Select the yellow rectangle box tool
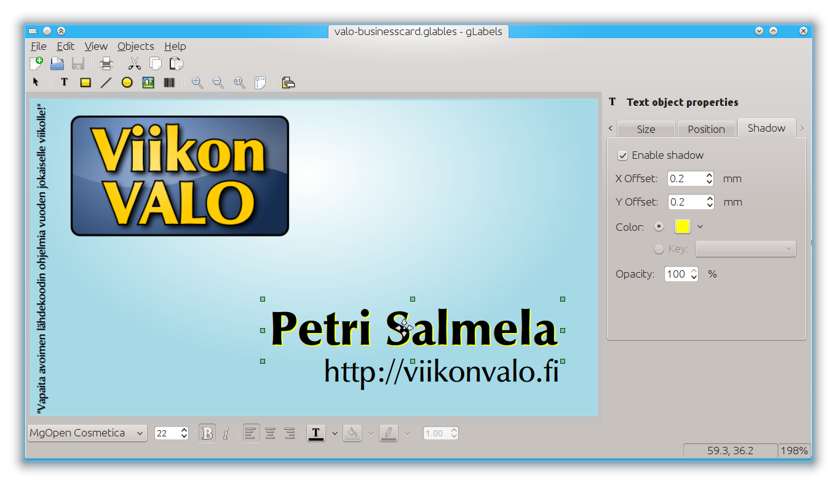The height and width of the screenshot is (485, 837). (85, 82)
